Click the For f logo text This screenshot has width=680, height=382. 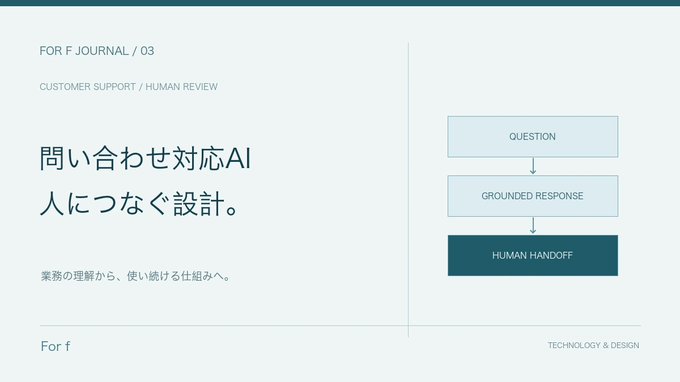[56, 346]
